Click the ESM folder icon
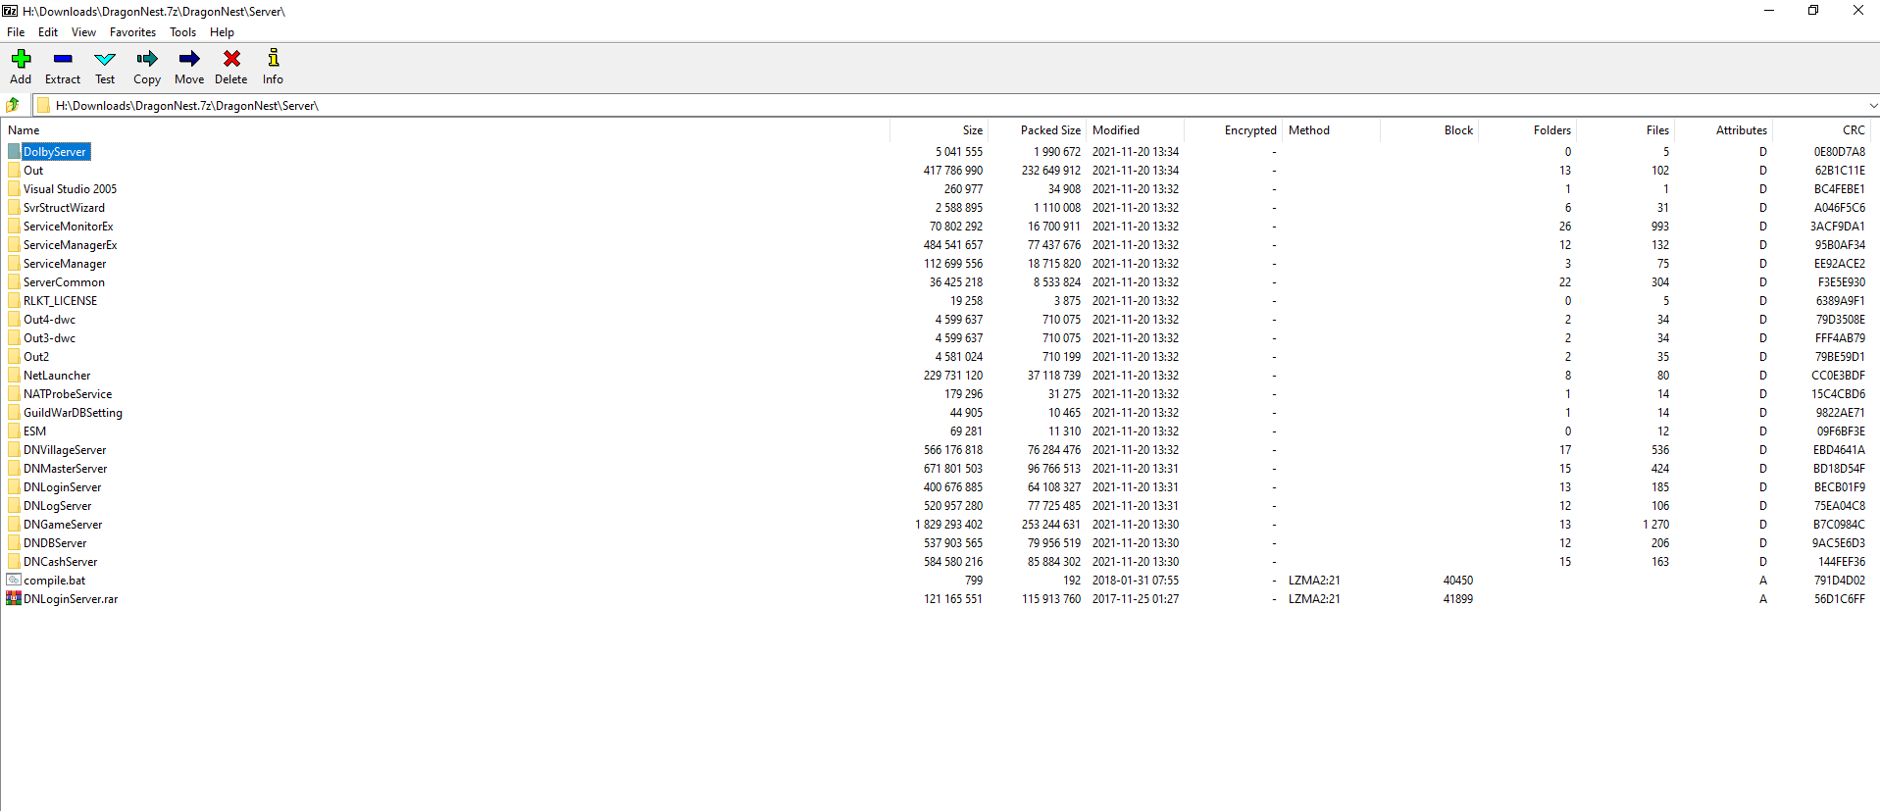The width and height of the screenshot is (1880, 811). [14, 431]
